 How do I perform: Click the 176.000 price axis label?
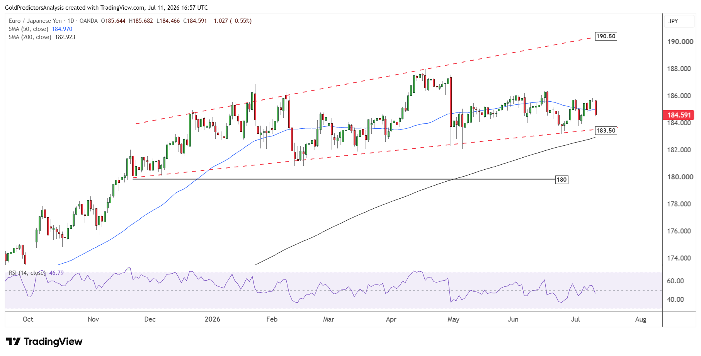(679, 231)
